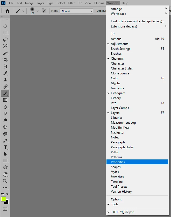Open the tool preset picker arrow
Screen dimensions: 171x217
point(23,11)
